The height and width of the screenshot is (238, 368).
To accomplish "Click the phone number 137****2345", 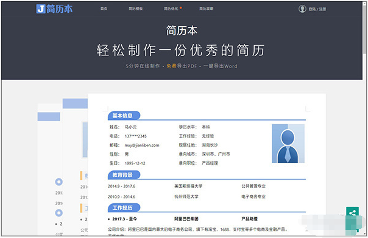I will pos(136,136).
